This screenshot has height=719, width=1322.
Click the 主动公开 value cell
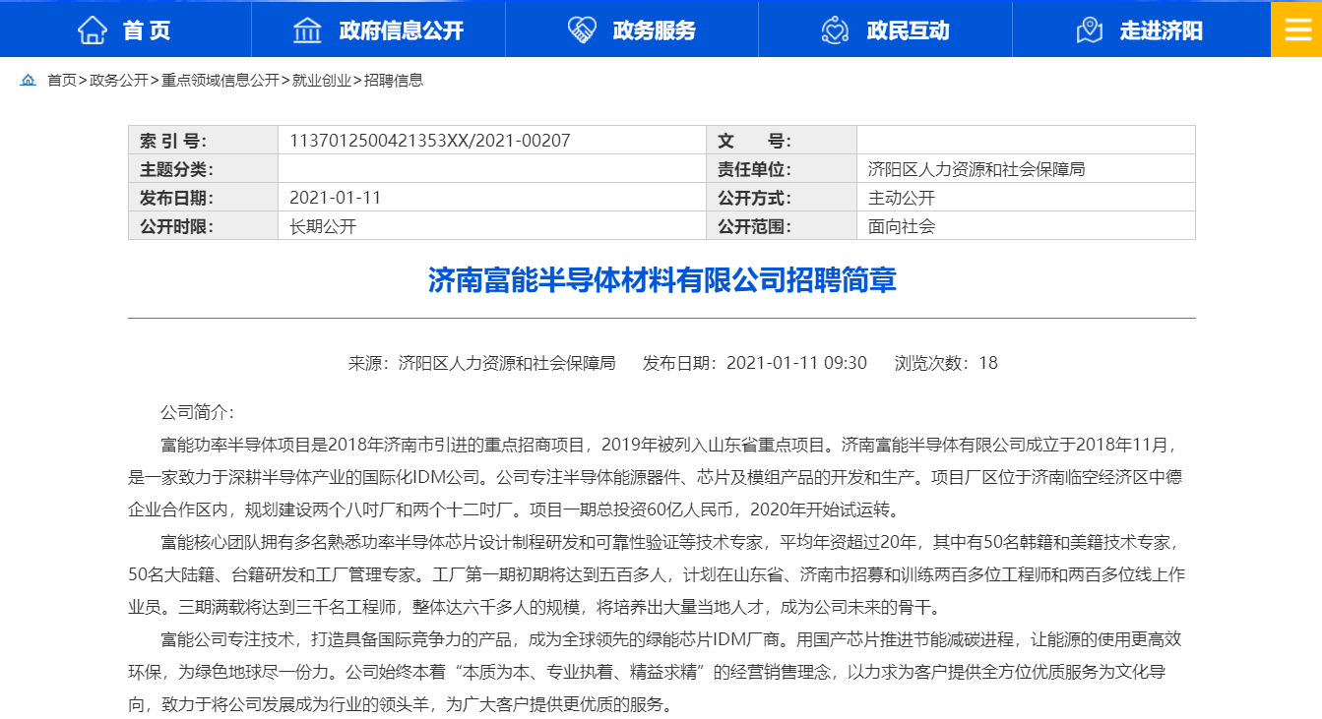(1026, 198)
